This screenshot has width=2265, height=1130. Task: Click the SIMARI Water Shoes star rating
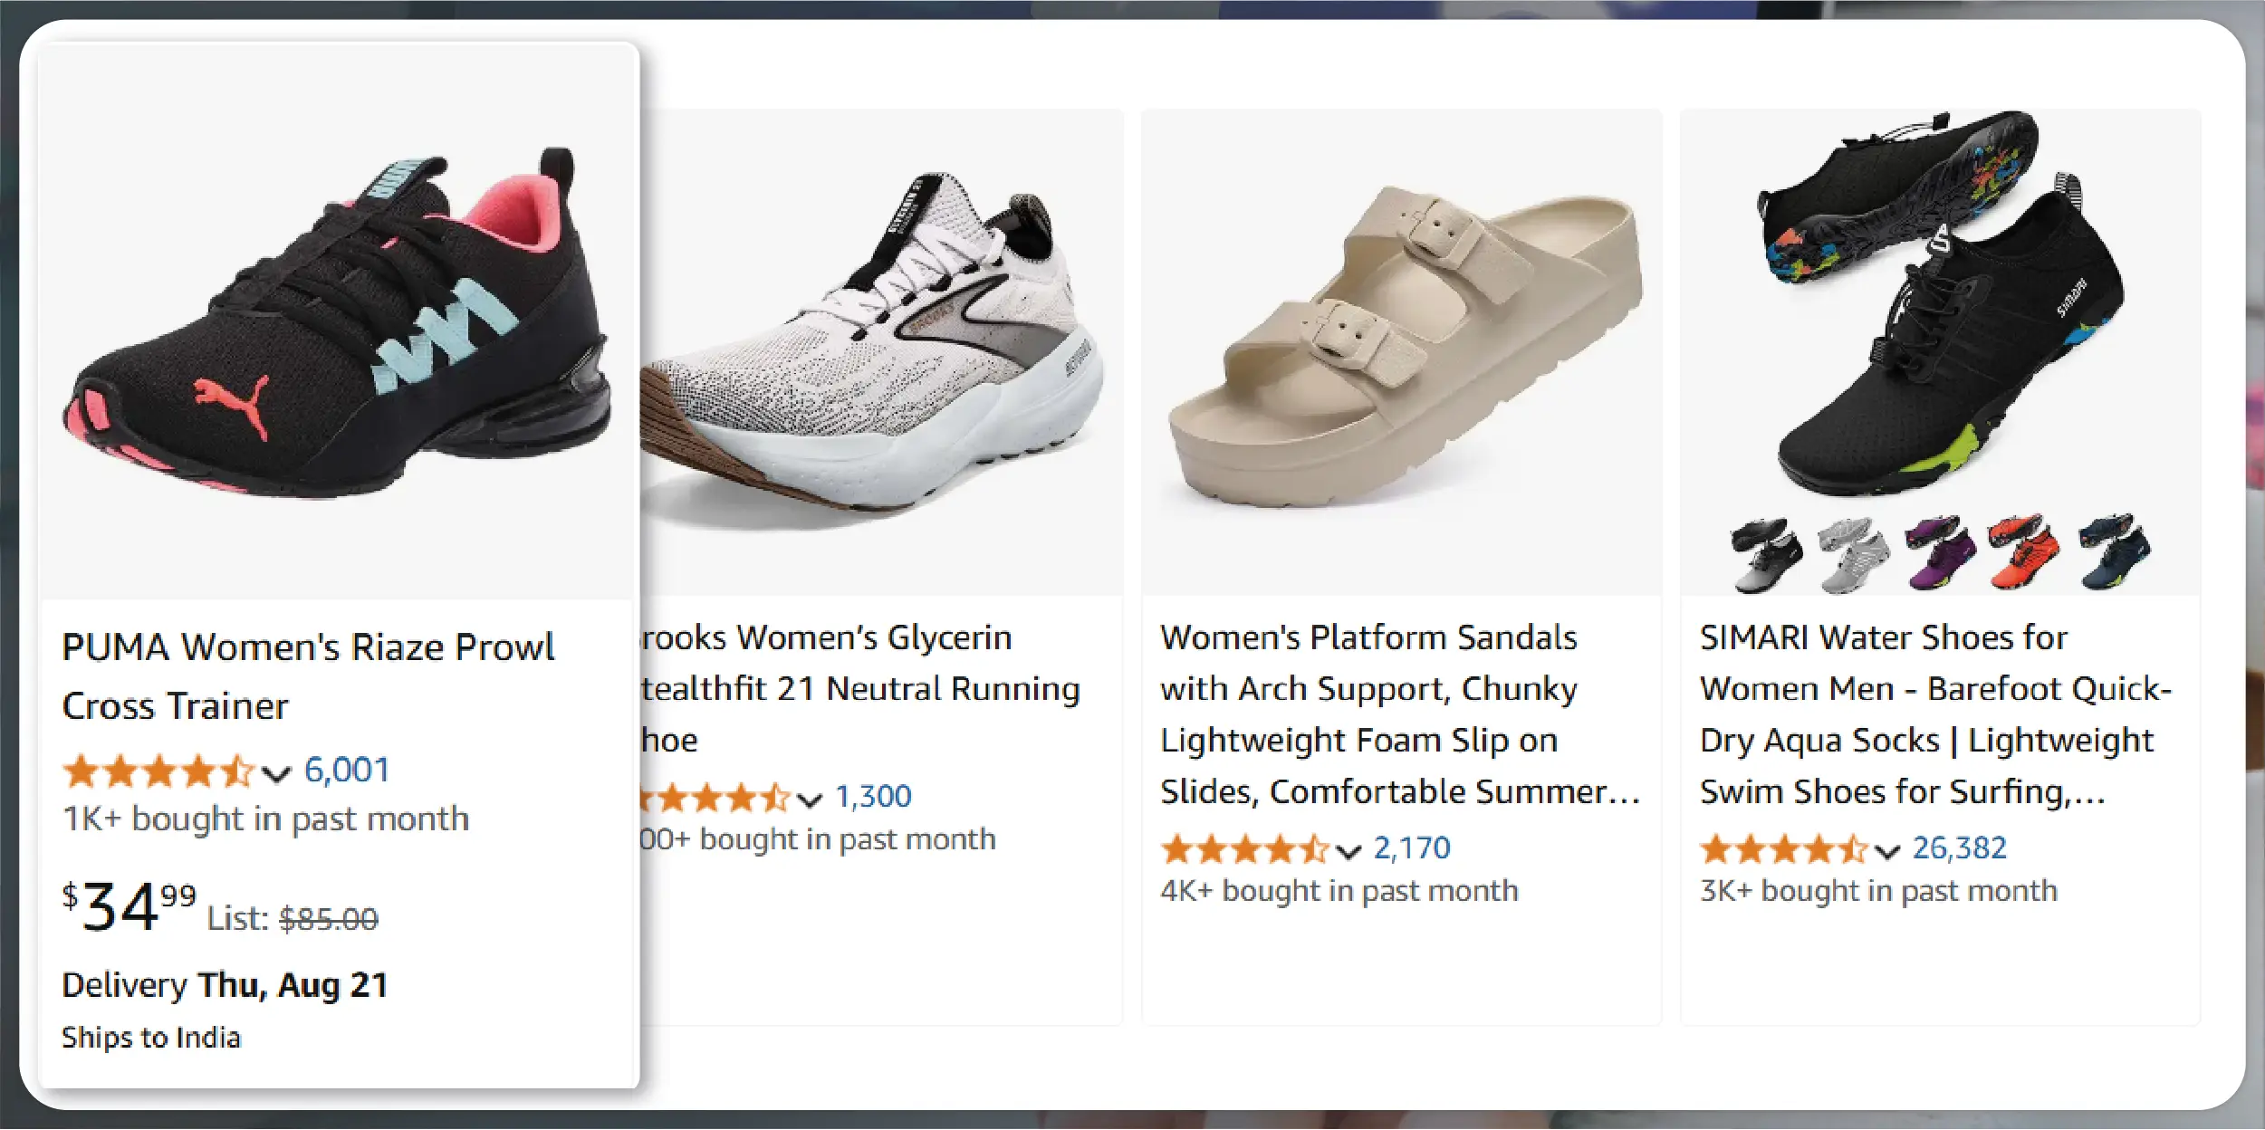click(1783, 849)
